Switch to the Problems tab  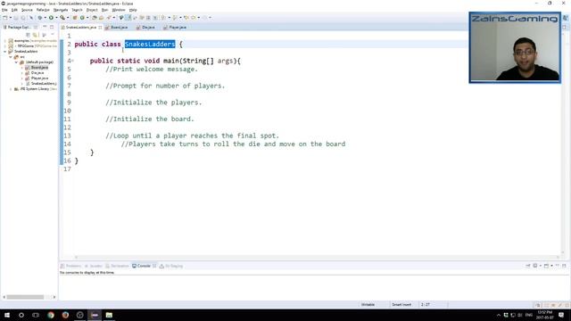tap(71, 266)
